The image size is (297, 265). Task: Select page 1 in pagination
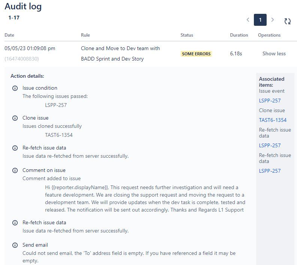(x=260, y=20)
